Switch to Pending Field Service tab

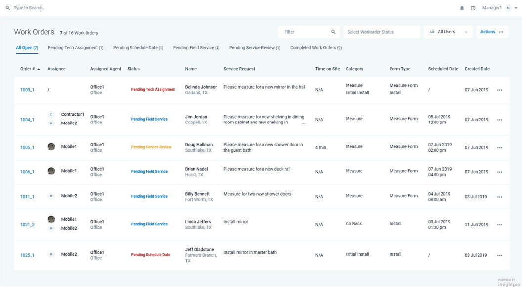pyautogui.click(x=196, y=48)
